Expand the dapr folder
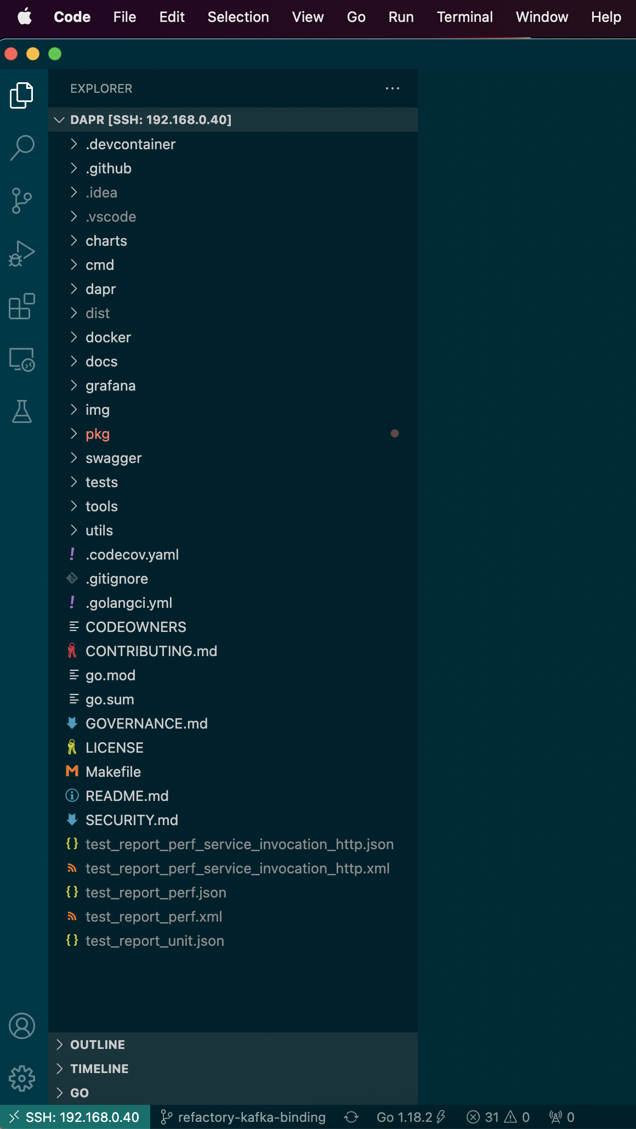 point(233,289)
